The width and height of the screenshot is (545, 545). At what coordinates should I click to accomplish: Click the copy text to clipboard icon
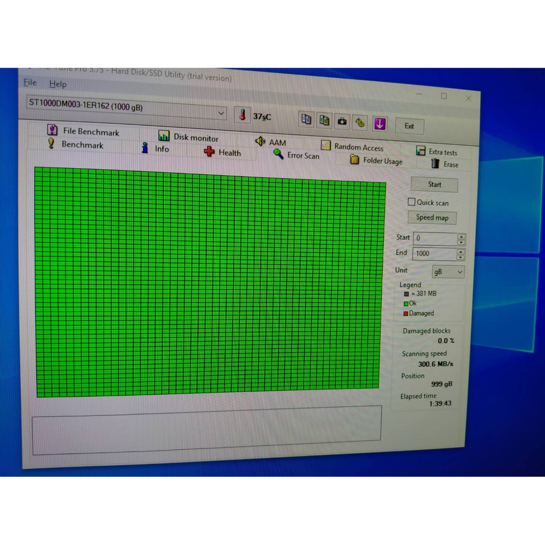click(x=307, y=119)
